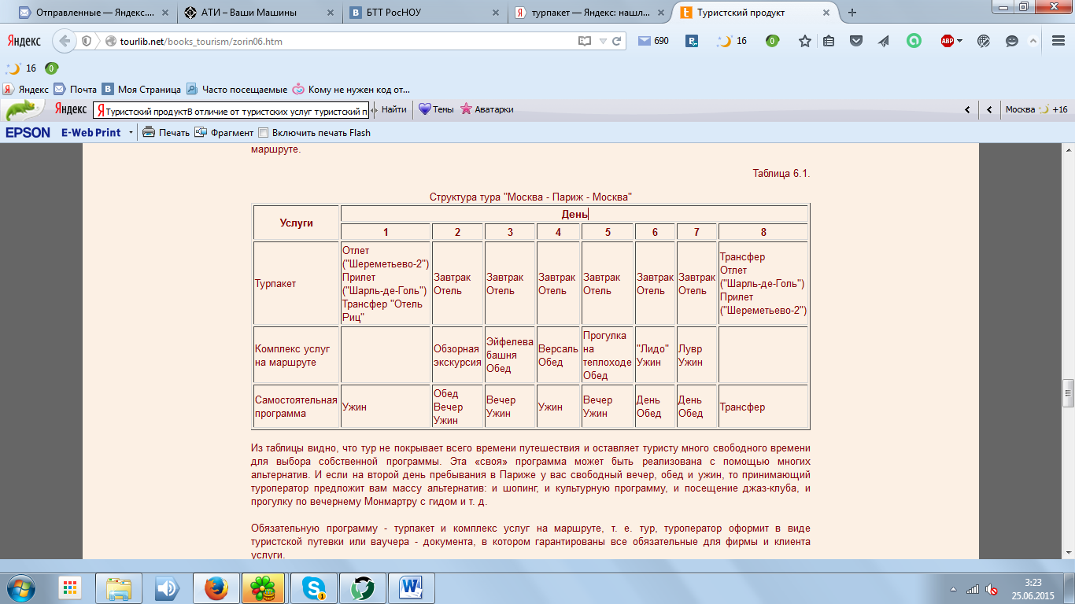Click 'Прогулка на теплоходе Обед' cell
Viewport: 1075px width, 604px height.
click(608, 355)
